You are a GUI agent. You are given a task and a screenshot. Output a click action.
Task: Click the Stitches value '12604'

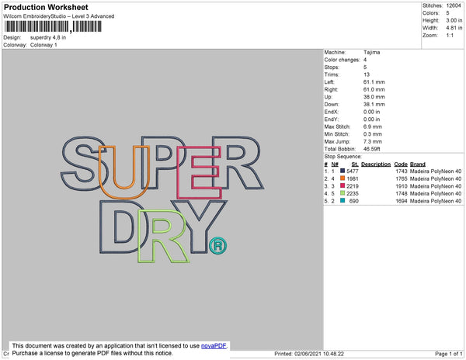click(454, 5)
